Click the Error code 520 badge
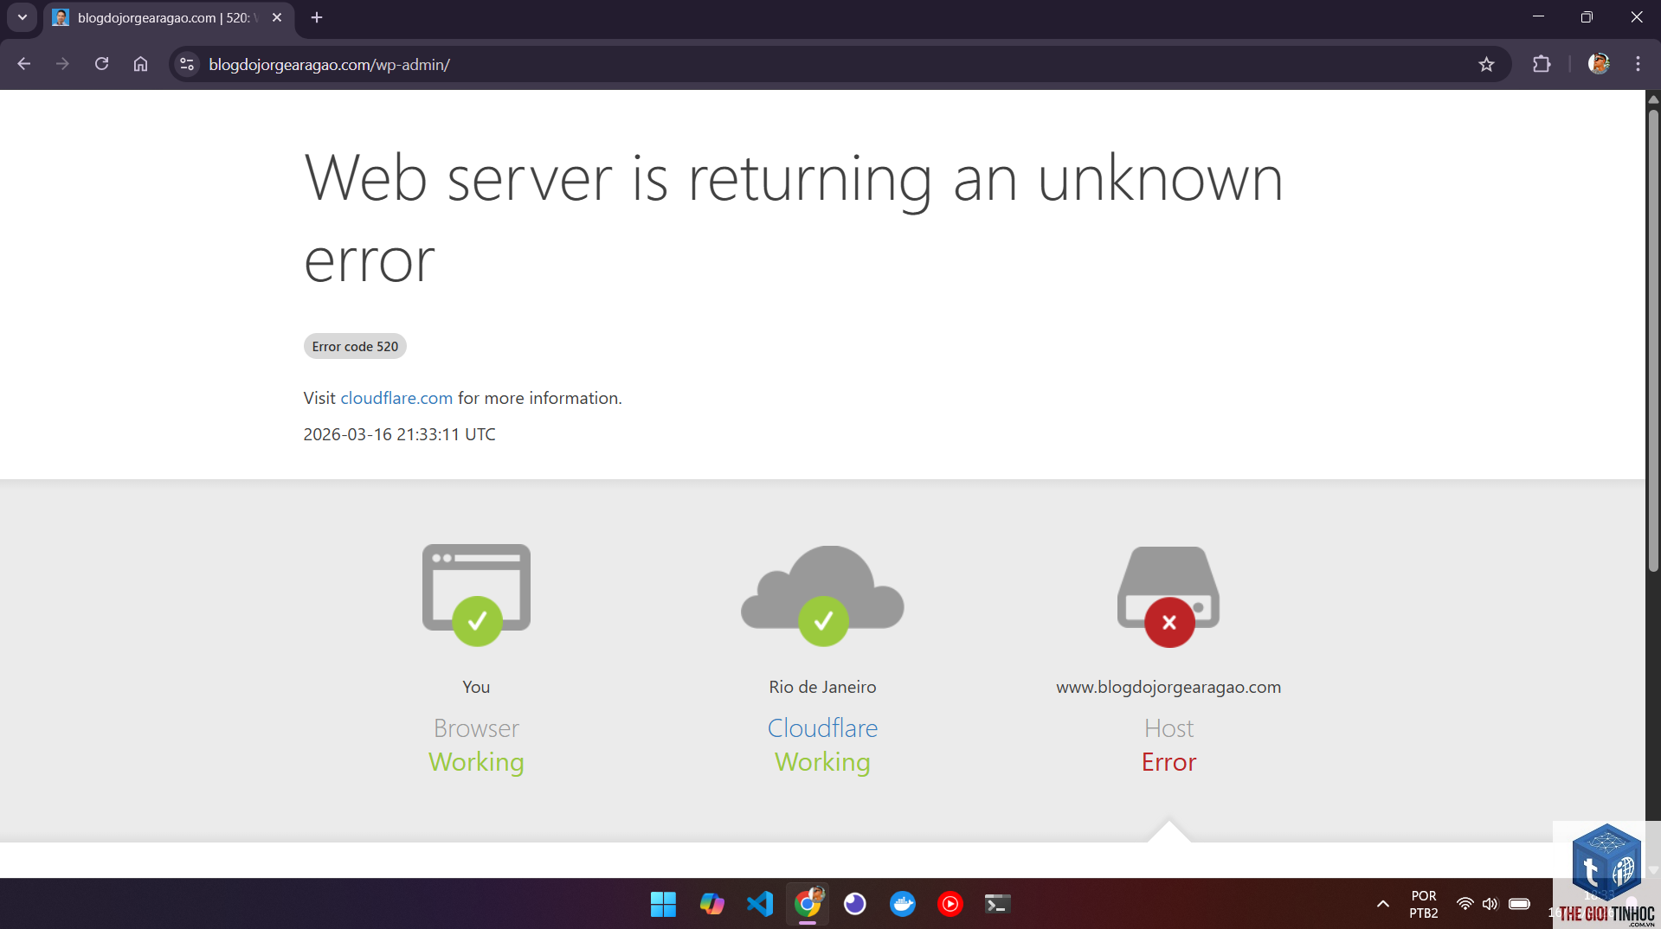 [x=355, y=346]
